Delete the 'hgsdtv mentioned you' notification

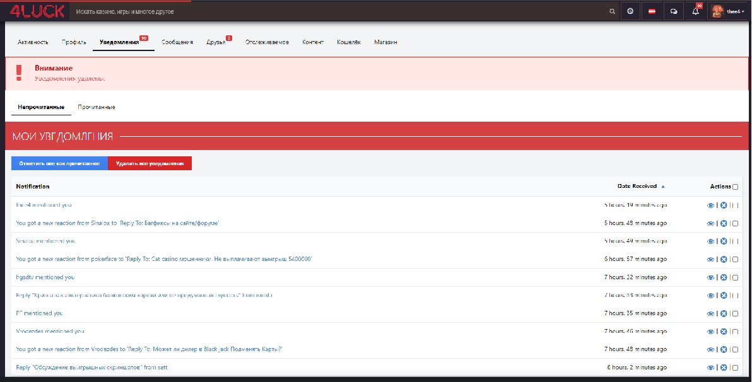click(x=724, y=277)
